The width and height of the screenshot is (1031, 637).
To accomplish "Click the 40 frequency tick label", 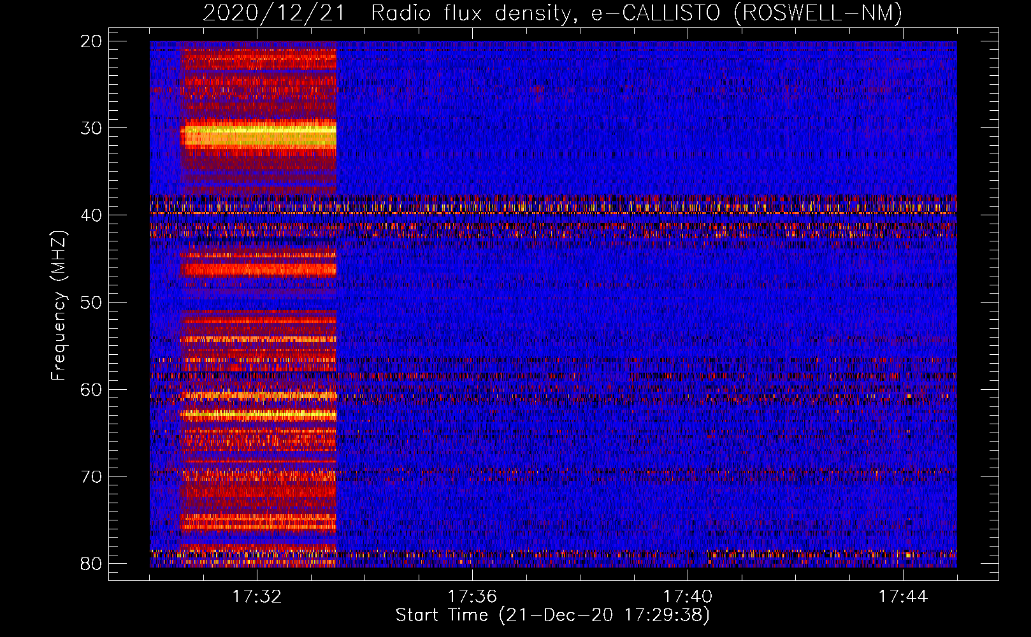I will coord(92,215).
